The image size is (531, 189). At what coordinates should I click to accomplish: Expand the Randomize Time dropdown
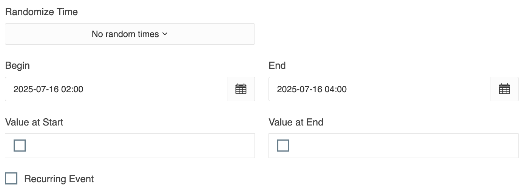click(130, 34)
